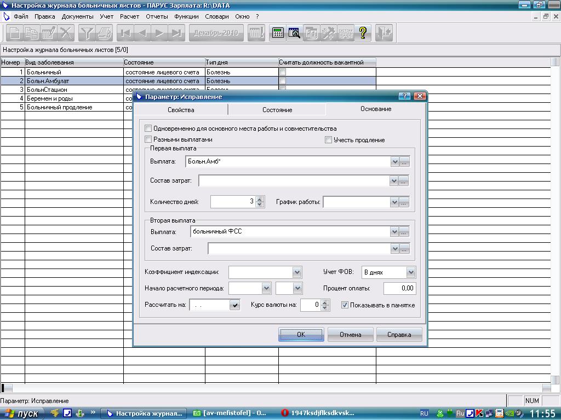Click the Декабрь 2010 period button
The width and height of the screenshot is (561, 420).
click(x=216, y=33)
